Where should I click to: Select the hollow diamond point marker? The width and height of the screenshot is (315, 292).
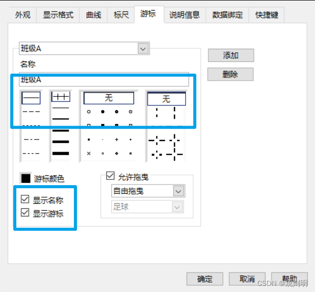click(x=116, y=154)
